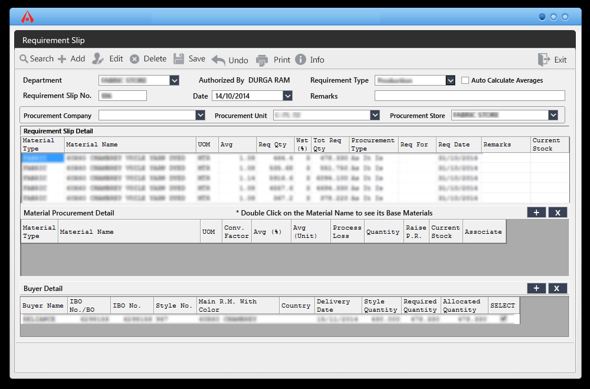This screenshot has height=389, width=590.
Task: Open the Department dropdown
Action: pos(175,80)
